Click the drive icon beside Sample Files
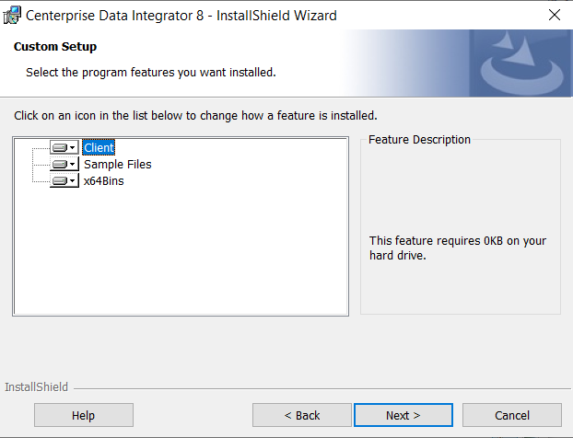Viewport: 573px width, 438px height. 60,165
